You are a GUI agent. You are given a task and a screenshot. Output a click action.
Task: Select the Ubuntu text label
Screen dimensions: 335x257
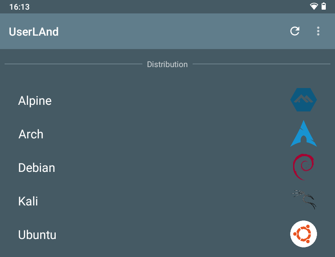pos(37,235)
